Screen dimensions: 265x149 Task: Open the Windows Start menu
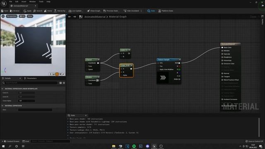pos(3,146)
